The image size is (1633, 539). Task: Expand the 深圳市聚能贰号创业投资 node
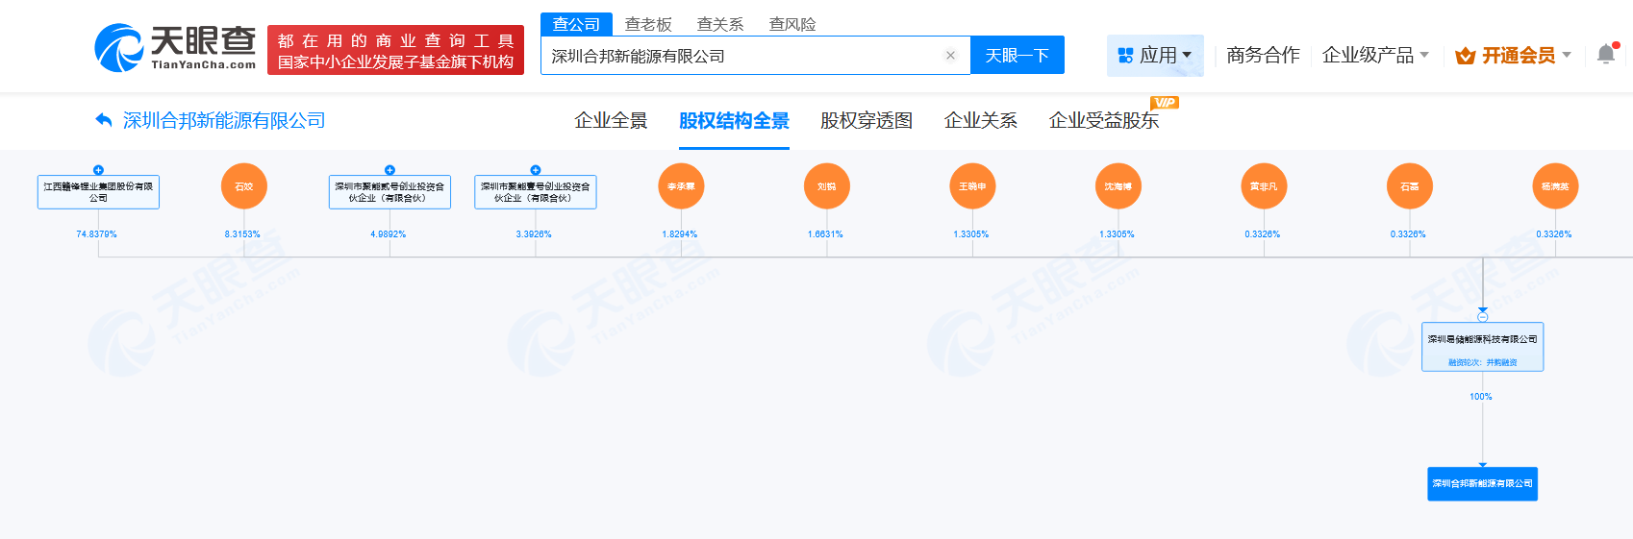pyautogui.click(x=389, y=170)
